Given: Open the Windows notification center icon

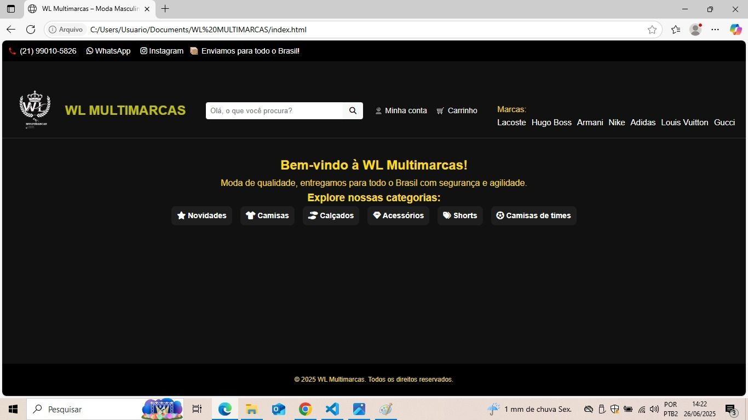Looking at the screenshot, I should [731, 409].
